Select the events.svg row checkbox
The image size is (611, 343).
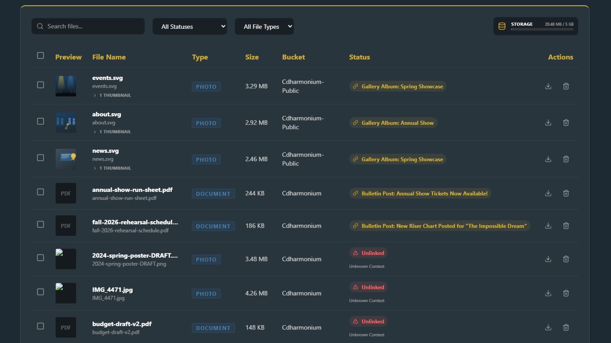tap(40, 85)
